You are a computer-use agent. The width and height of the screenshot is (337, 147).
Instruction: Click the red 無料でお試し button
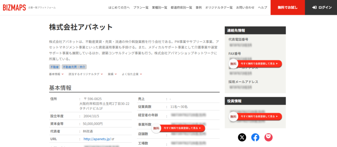pos(288,8)
